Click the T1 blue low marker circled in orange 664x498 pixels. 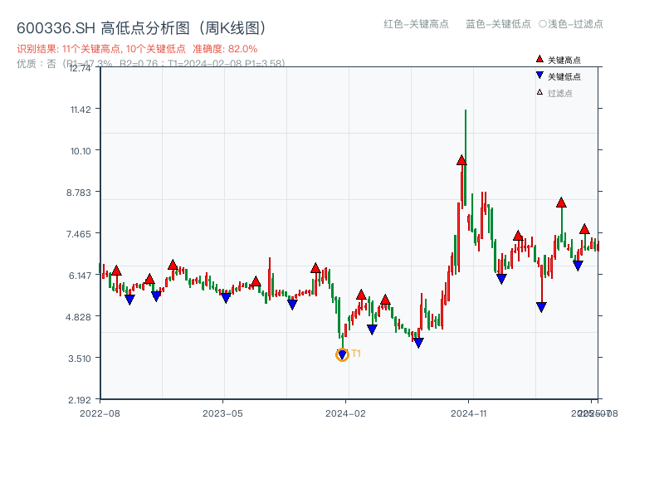(342, 354)
